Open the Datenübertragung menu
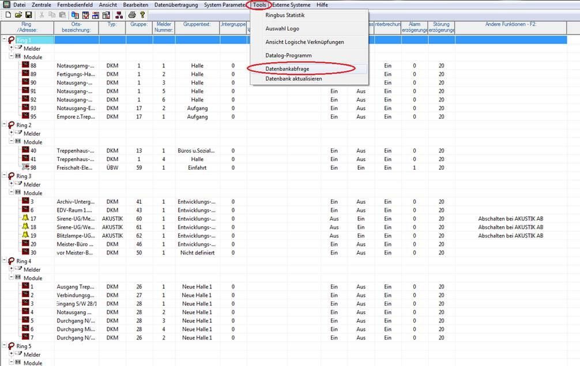580x366 pixels. (176, 5)
